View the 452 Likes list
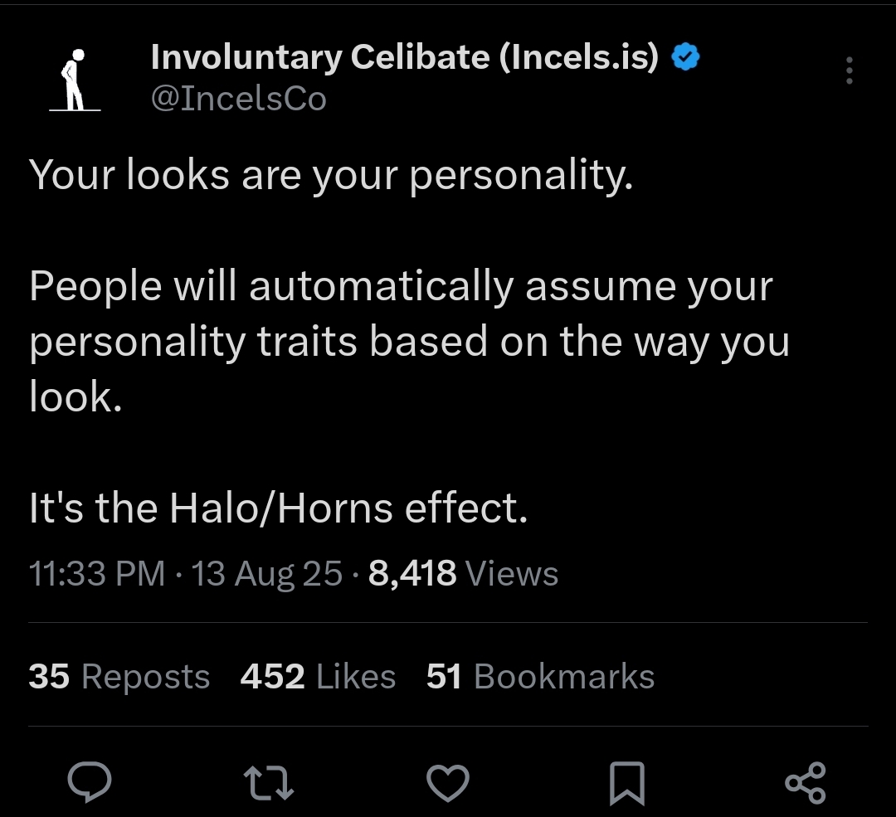Viewport: 896px width, 817px height. coord(318,677)
